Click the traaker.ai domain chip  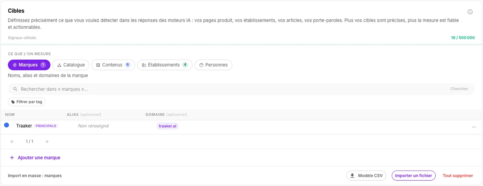click(x=167, y=126)
